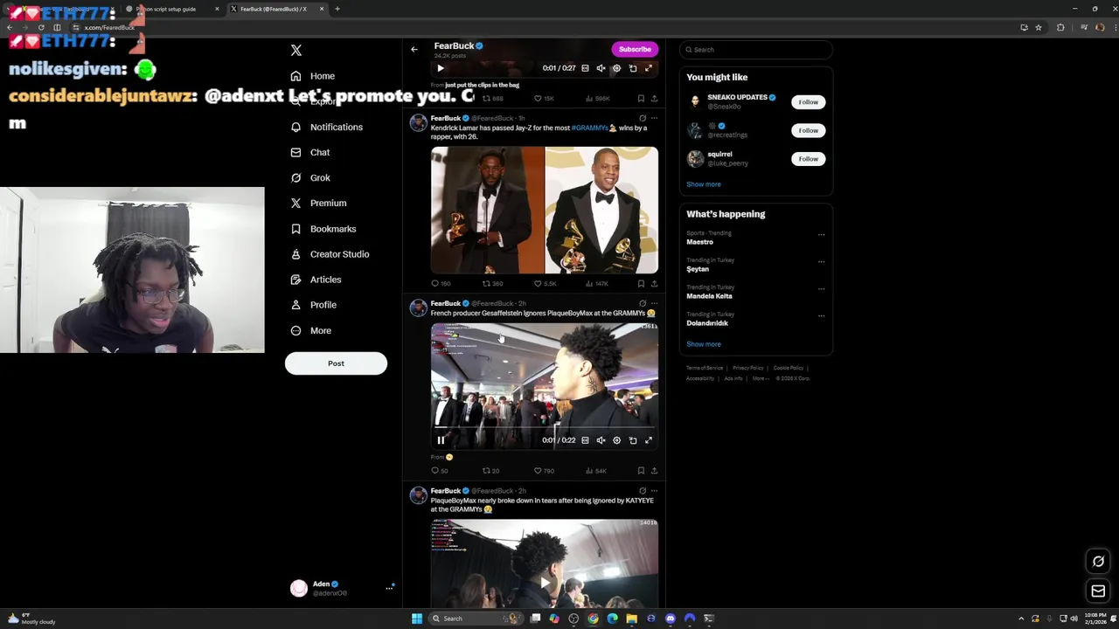Open more options on KATYEYE post
The width and height of the screenshot is (1119, 629).
pyautogui.click(x=654, y=491)
